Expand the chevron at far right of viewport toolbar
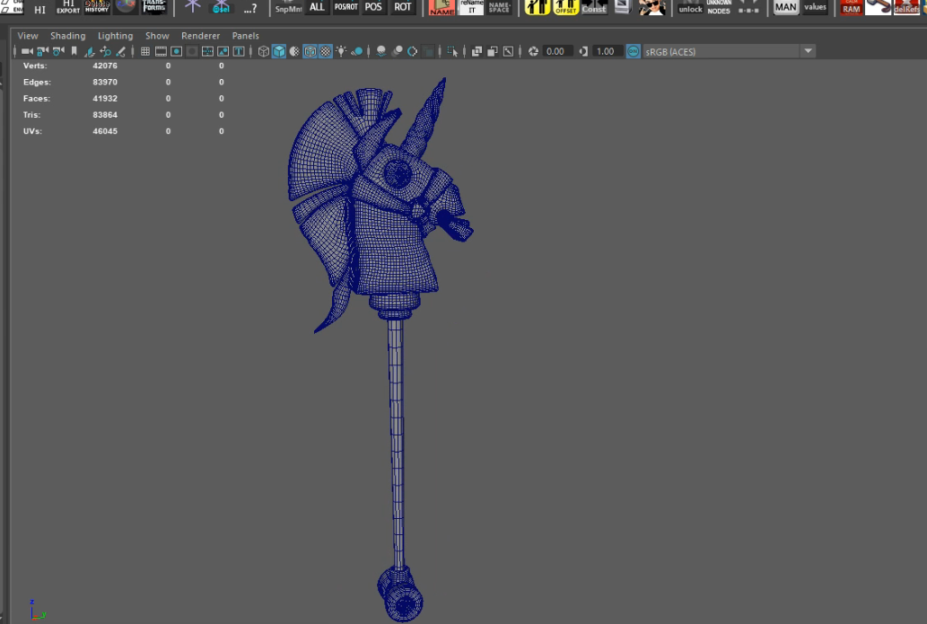The width and height of the screenshot is (927, 624). [809, 51]
